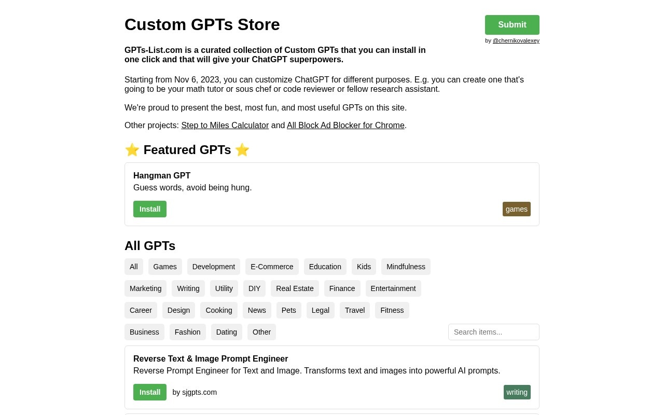Filter GPTs by Games category
Screen dimensions: 664x415
tap(165, 267)
